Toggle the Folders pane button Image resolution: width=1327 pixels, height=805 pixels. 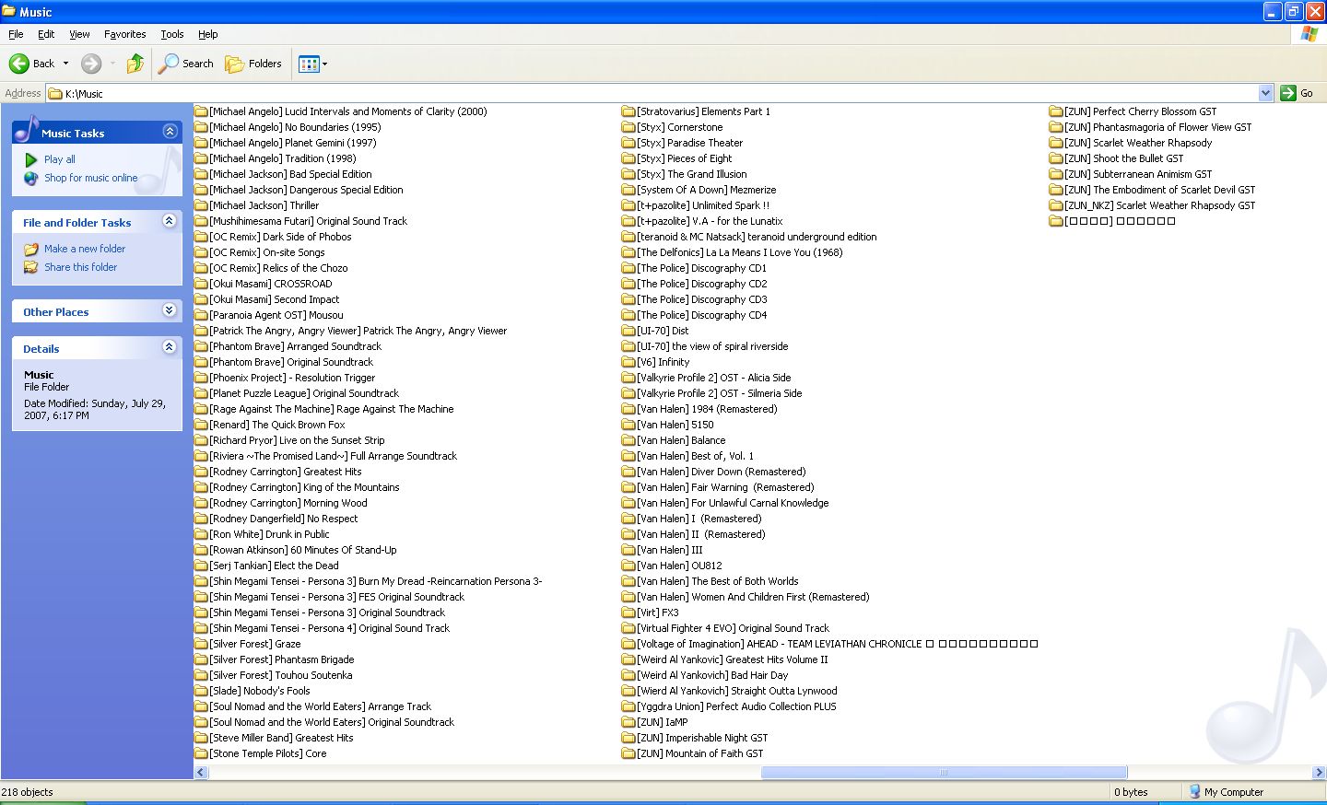click(x=253, y=64)
